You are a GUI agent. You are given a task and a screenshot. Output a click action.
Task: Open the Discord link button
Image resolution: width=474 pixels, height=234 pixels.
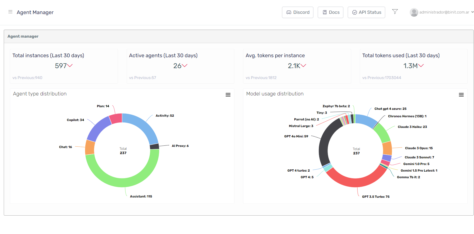tap(298, 12)
